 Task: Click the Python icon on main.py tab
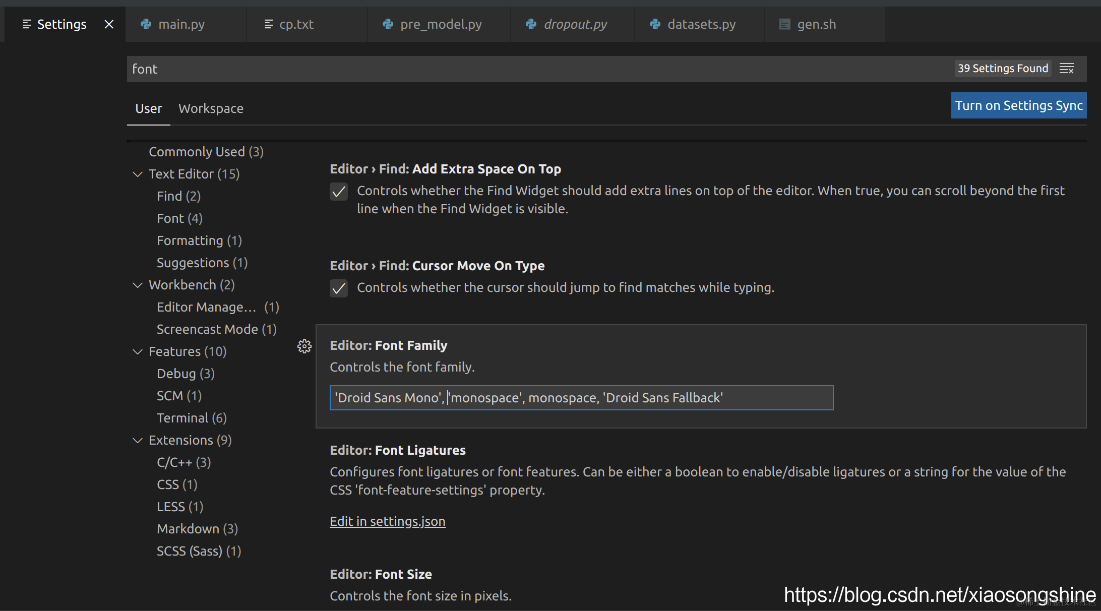point(146,24)
